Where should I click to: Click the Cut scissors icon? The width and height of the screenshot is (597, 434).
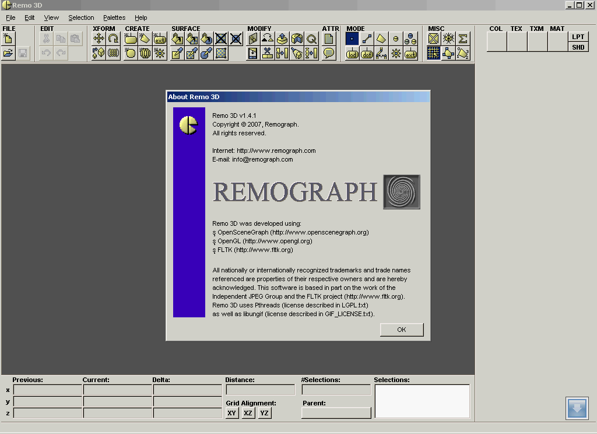pos(46,38)
